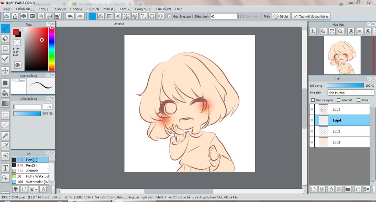The width and height of the screenshot is (376, 202).
Task: Select the Dot/shape rectangle tool
Action: click(x=5, y=49)
